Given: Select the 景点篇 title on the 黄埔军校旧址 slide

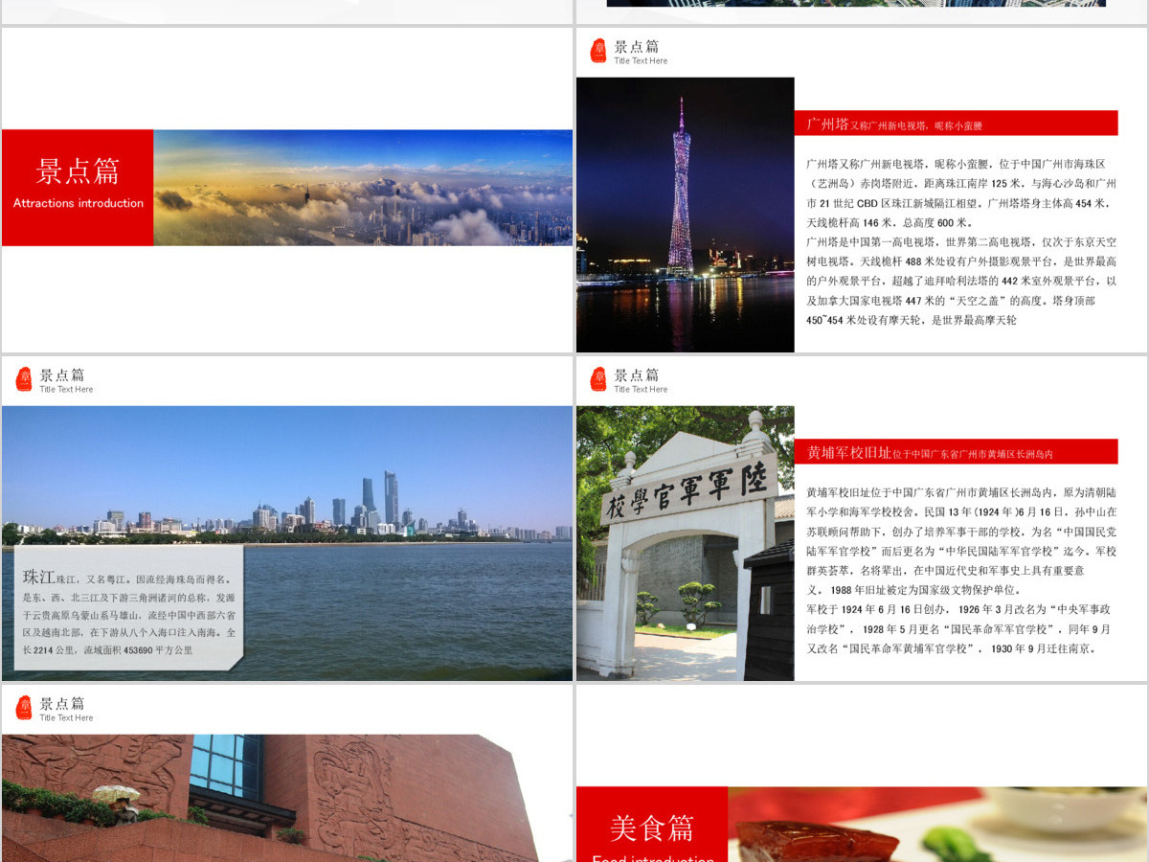Looking at the screenshot, I should point(637,374).
